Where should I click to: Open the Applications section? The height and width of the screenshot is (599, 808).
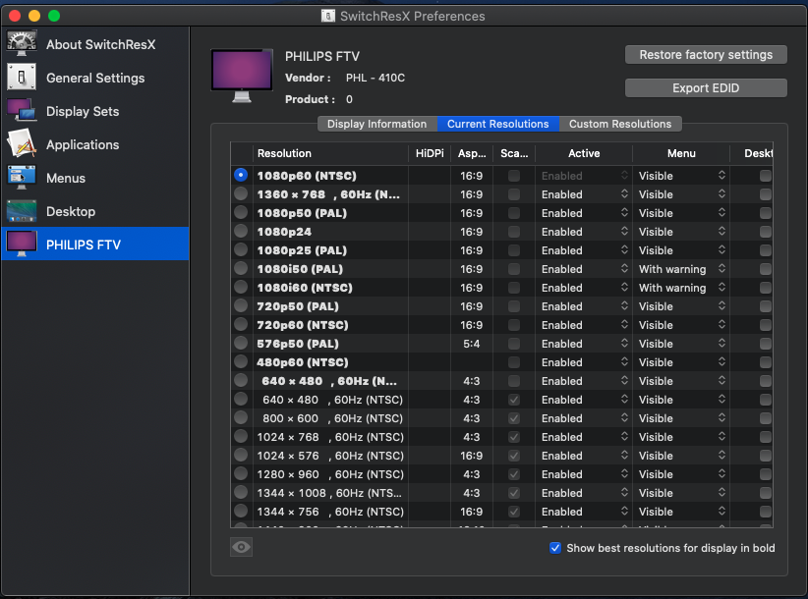pos(83,144)
